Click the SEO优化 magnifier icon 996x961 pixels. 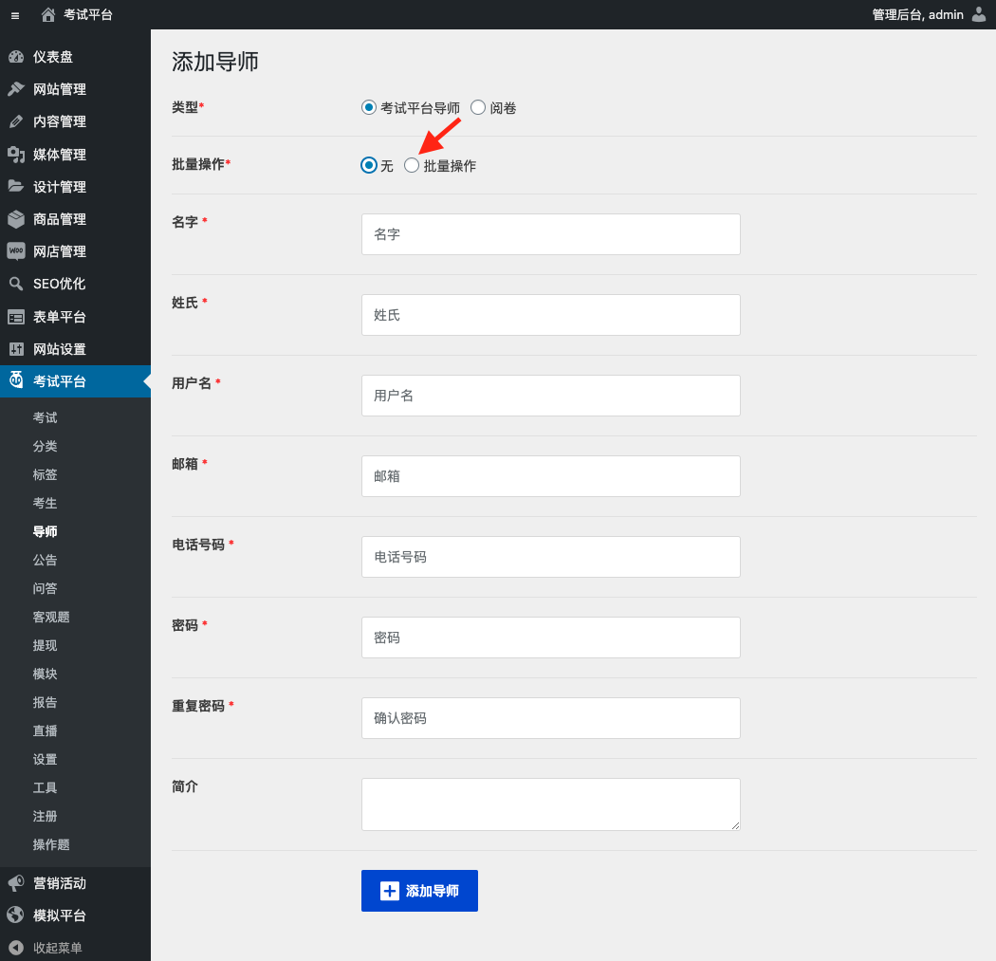16,284
